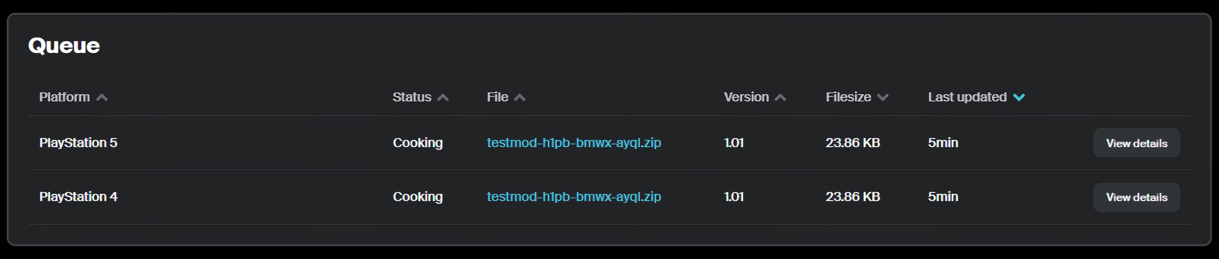Screen dimensions: 1219x259
Task: Click the File column sort chevron
Action: click(520, 98)
